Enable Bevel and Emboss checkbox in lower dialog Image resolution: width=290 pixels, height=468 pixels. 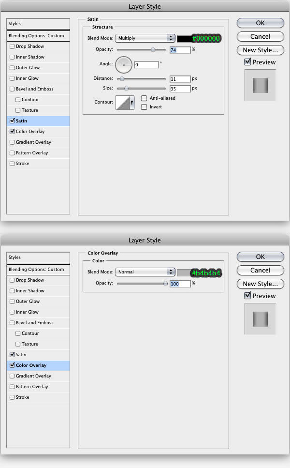(x=12, y=323)
